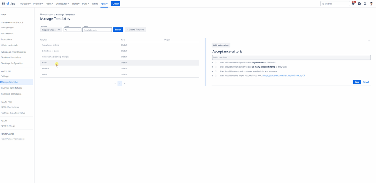Grab drag handle of 'as many checklist items' item
This screenshot has height=183, width=376.
(212, 67)
